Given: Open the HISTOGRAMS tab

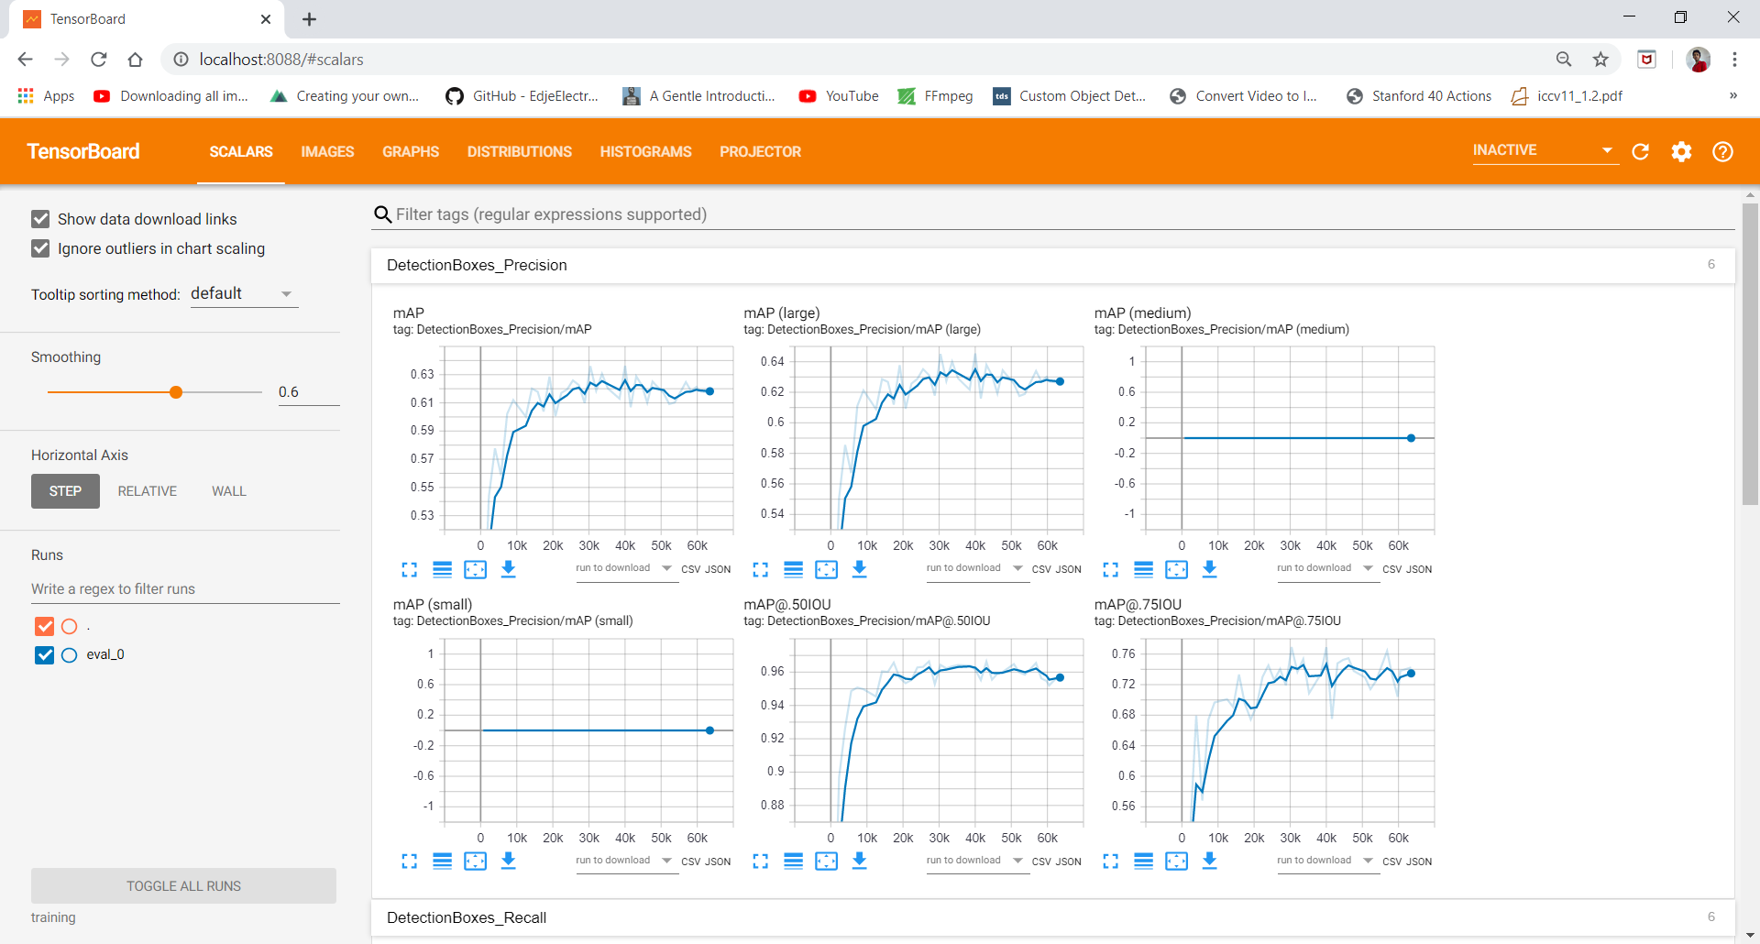Looking at the screenshot, I should [x=645, y=152].
